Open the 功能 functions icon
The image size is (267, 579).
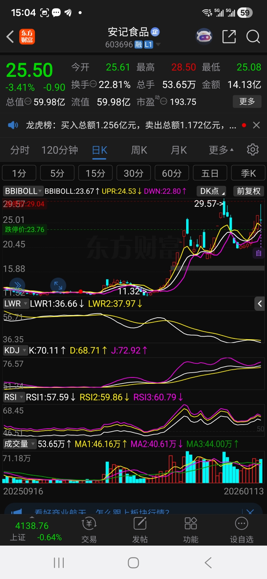coord(191,530)
